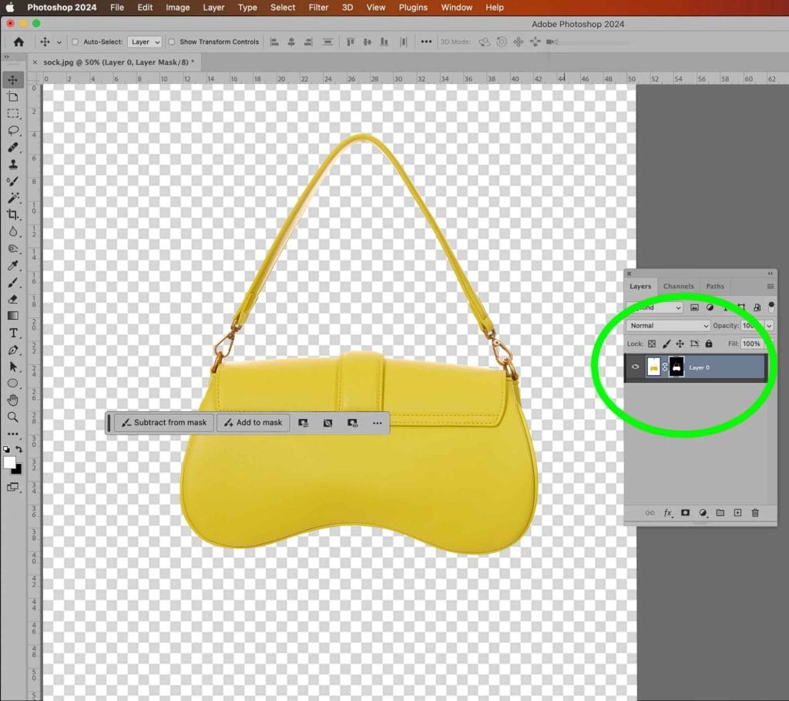This screenshot has height=701, width=789.
Task: Select the Type tool
Action: tap(12, 334)
